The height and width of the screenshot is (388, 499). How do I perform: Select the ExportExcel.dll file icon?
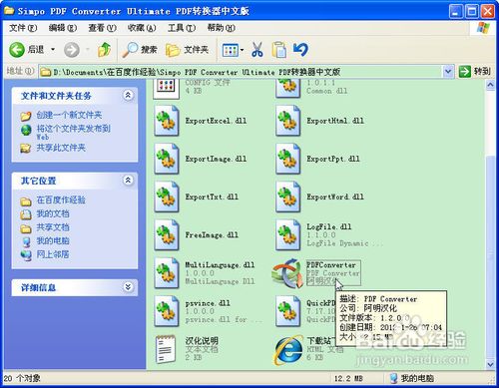pos(167,121)
